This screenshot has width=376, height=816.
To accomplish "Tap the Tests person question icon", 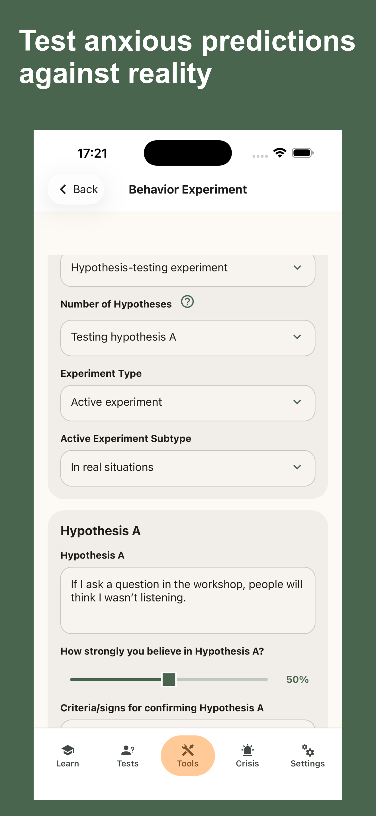I will [x=128, y=750].
